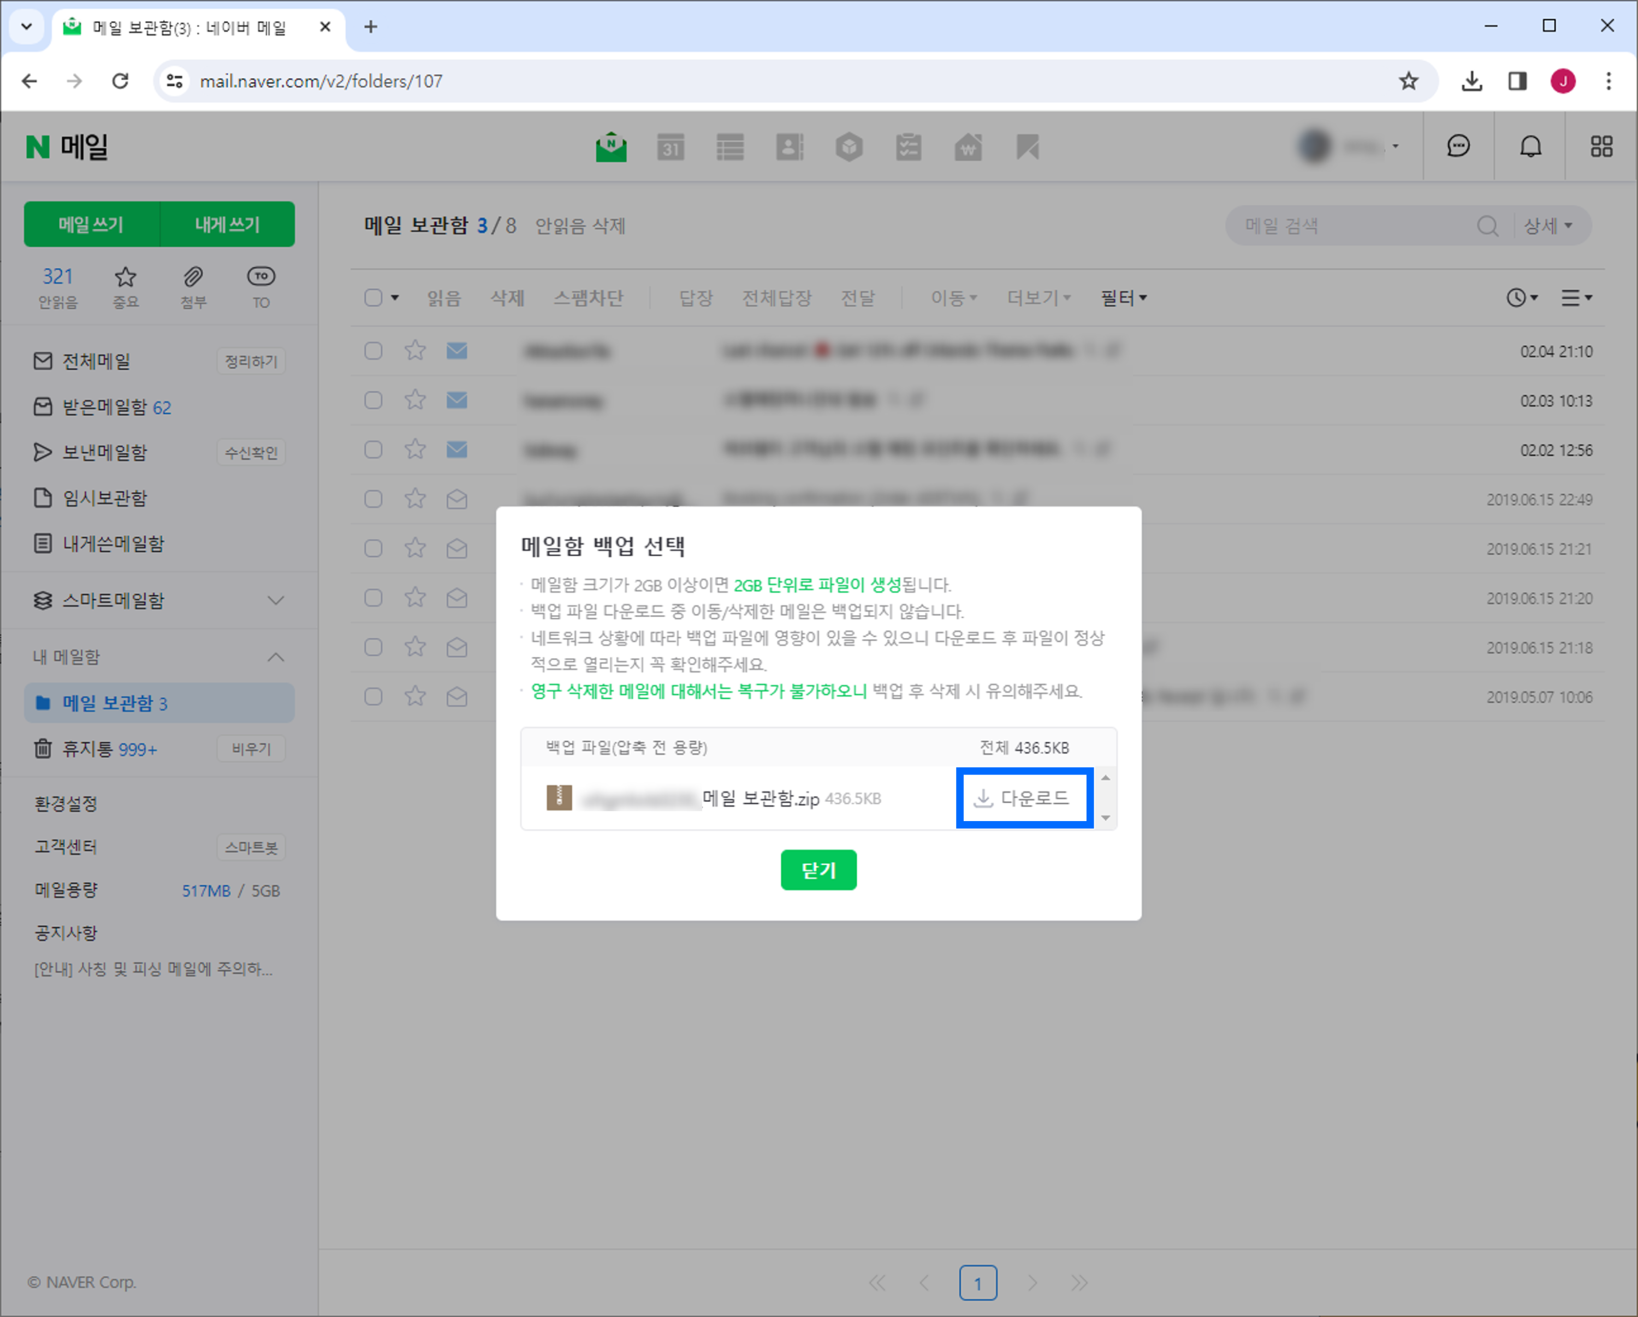Click the attachment filter icon above the folder list
Viewport: 1638px width, 1317px height.
[193, 278]
